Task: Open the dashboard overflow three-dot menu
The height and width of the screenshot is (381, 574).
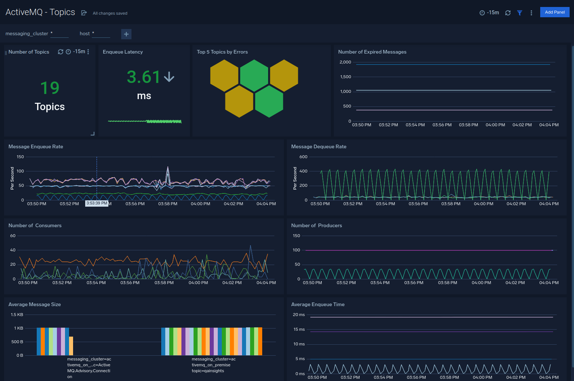Action: tap(531, 12)
